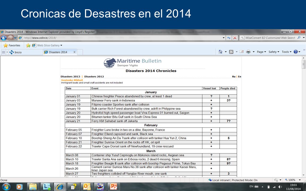Viewport: 306px width, 191px height.
Task: Expand the Print options dropdown arrow
Action: pos(253,52)
